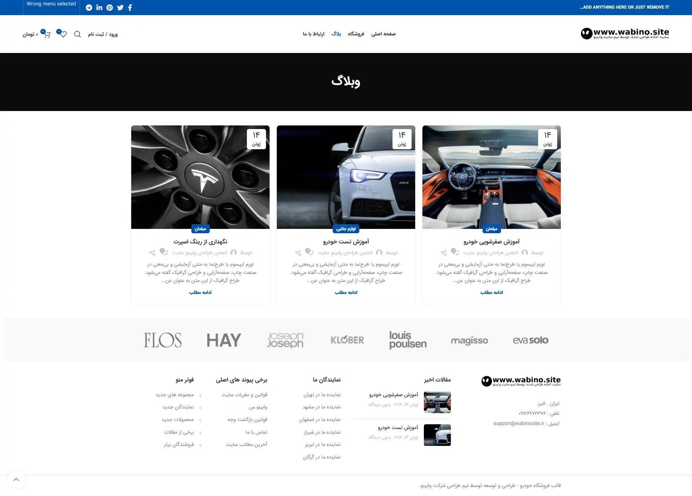Click the magisso brand logo

(x=469, y=341)
